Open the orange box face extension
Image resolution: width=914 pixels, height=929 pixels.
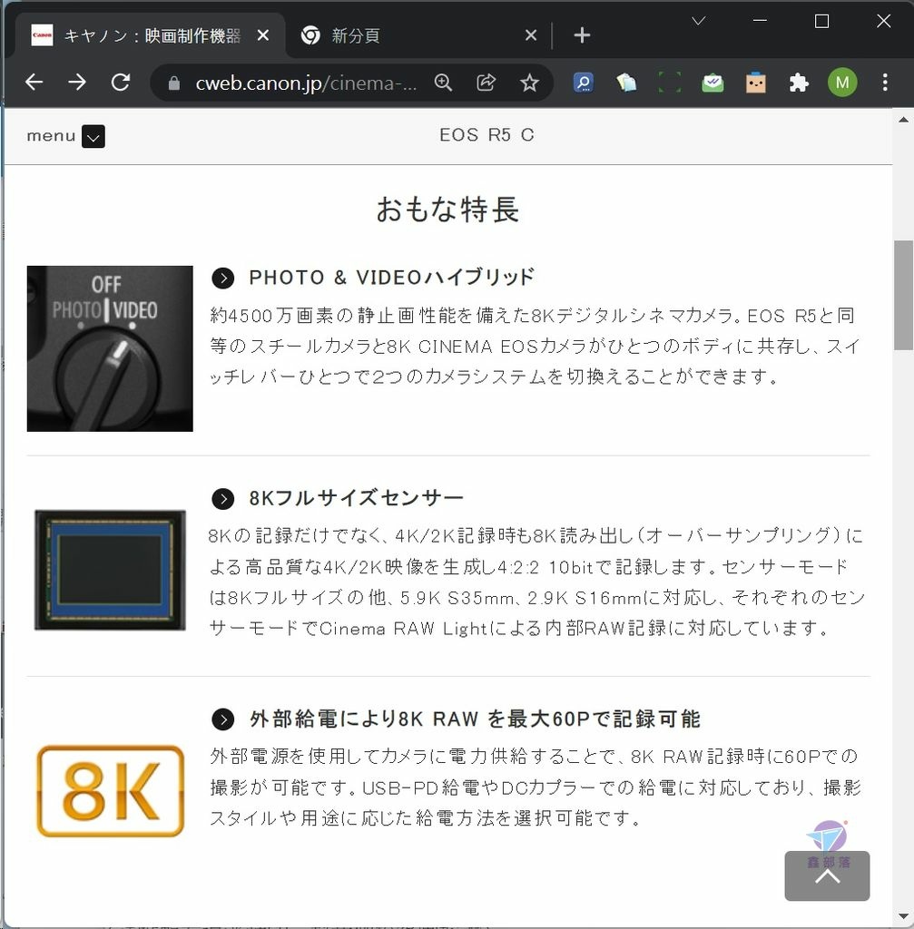[756, 83]
